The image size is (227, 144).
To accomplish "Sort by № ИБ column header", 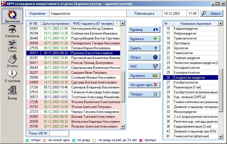I will [33, 24].
